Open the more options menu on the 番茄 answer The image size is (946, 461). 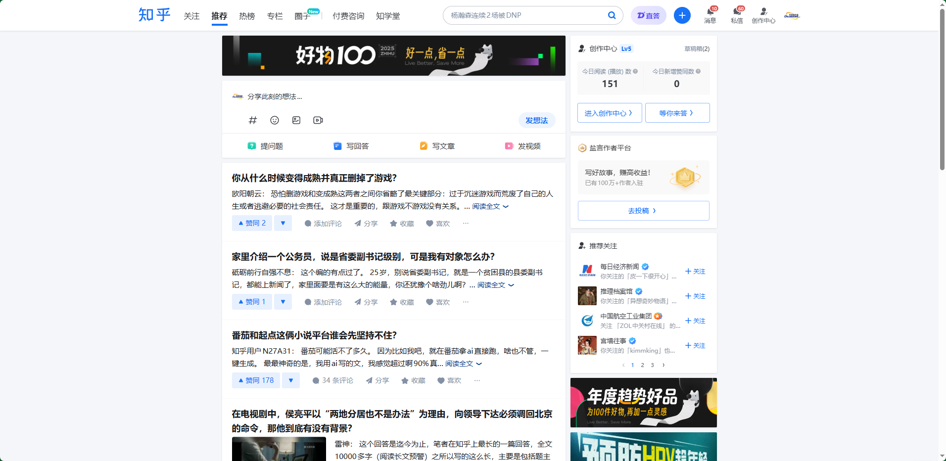point(477,380)
